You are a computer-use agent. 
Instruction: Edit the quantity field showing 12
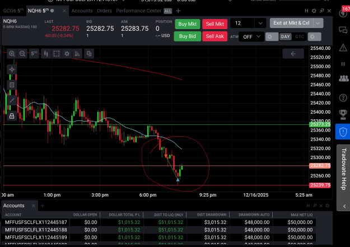242,23
